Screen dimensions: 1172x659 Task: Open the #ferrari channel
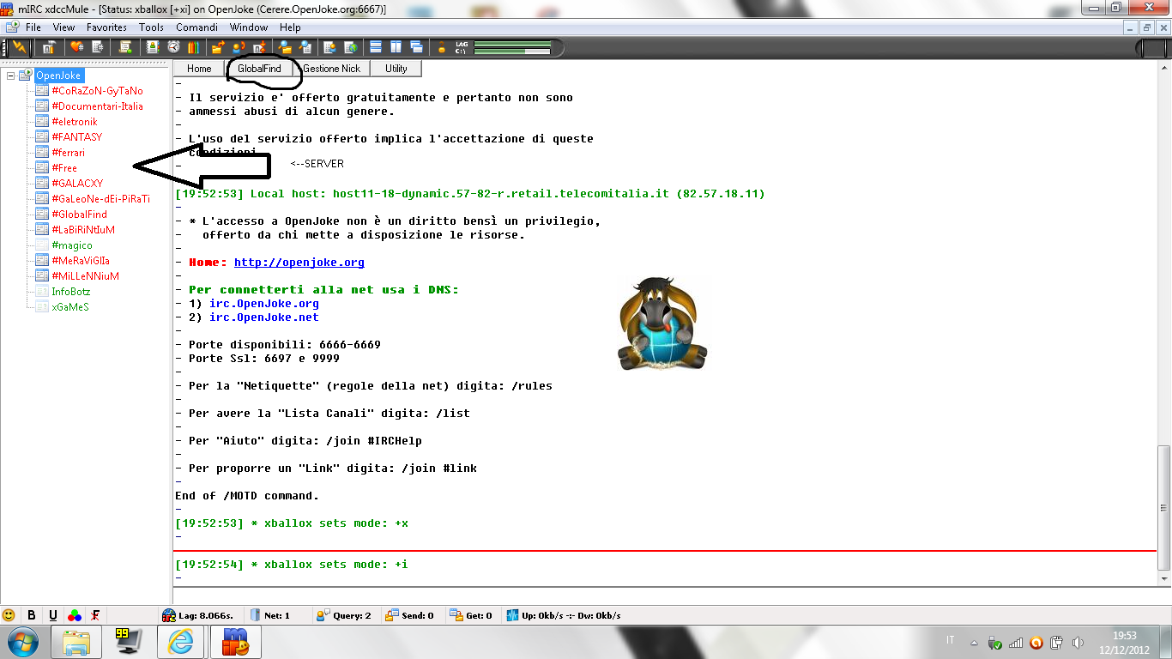coord(68,153)
